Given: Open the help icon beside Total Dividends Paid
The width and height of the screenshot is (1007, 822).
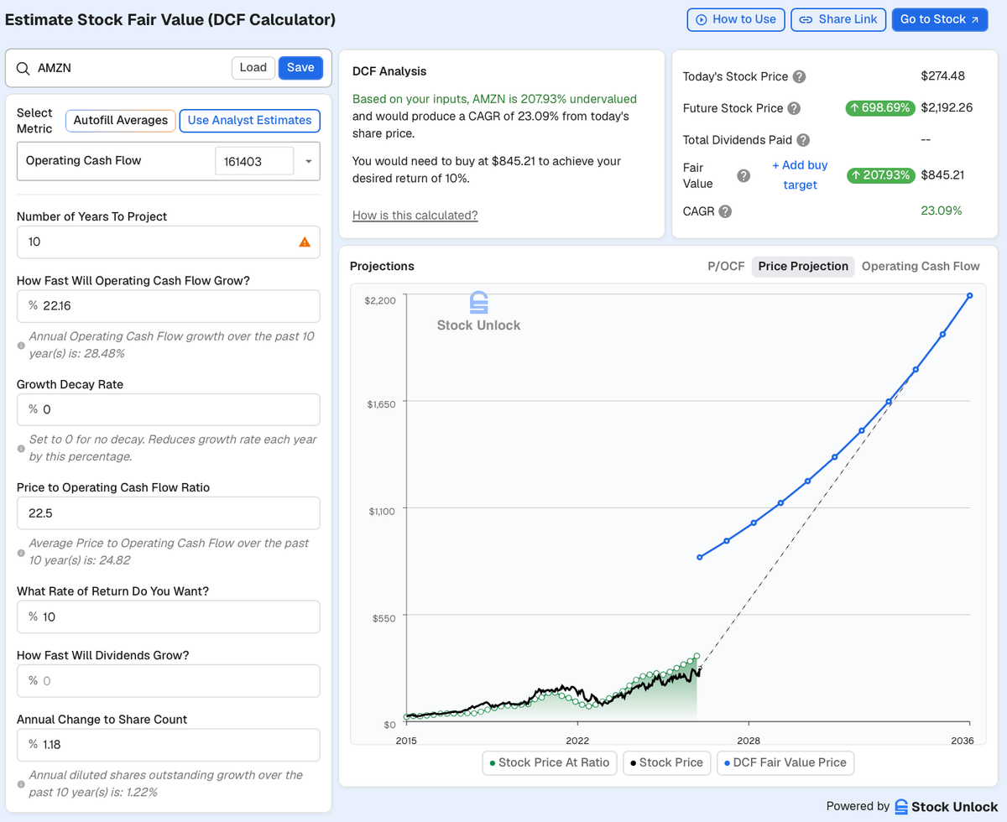Looking at the screenshot, I should click(803, 140).
